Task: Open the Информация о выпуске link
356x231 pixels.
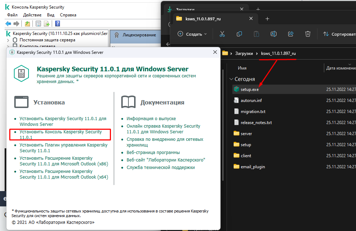Action: click(x=151, y=118)
